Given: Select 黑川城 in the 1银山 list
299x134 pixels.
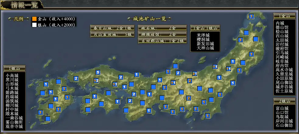Looking at the screenshot, I should point(12,80).
